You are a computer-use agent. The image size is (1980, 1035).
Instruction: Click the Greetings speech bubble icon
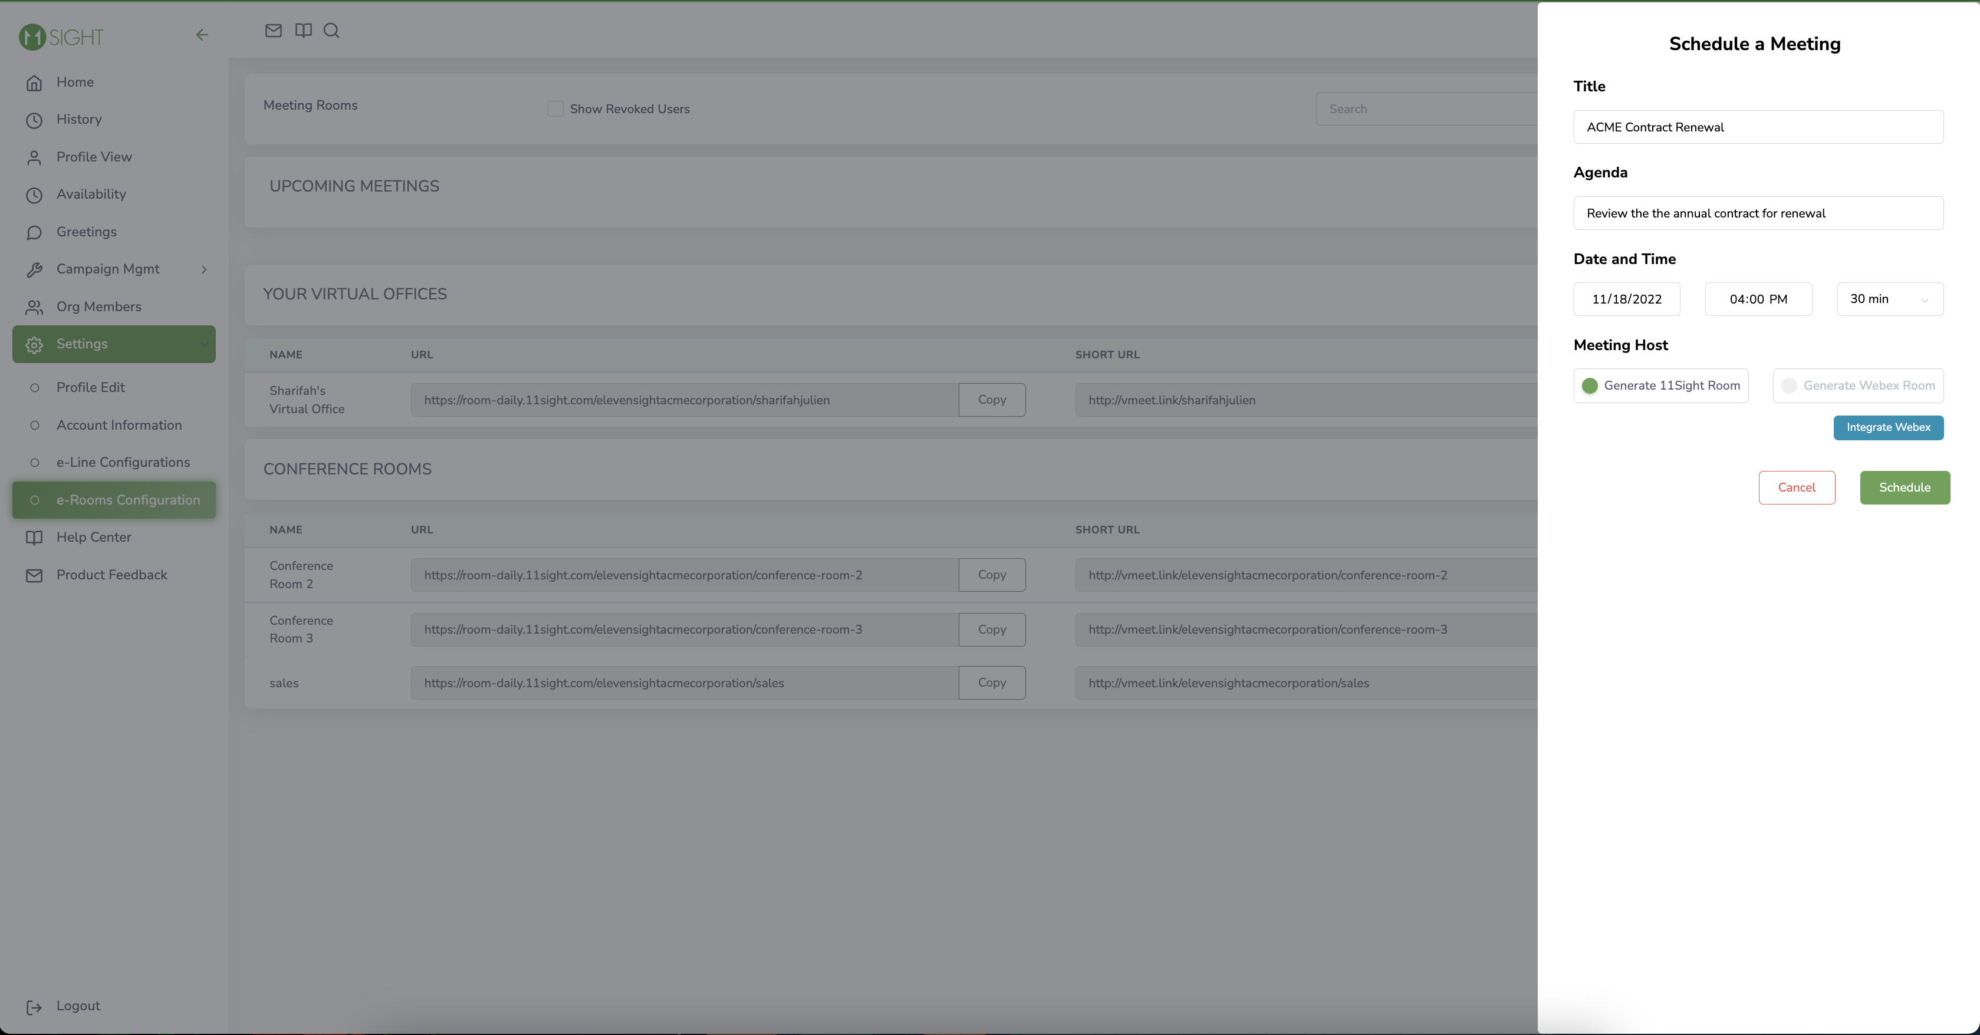pyautogui.click(x=34, y=233)
